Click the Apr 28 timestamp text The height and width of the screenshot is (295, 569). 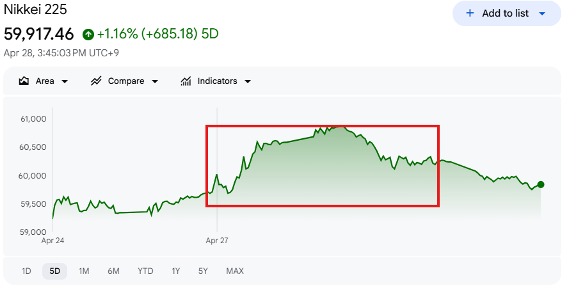pyautogui.click(x=61, y=53)
